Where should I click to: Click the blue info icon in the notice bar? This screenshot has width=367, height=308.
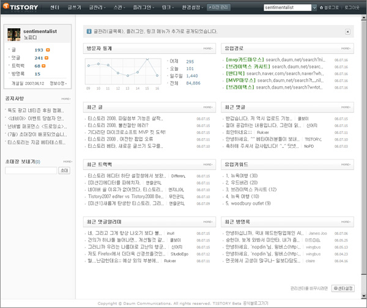click(89, 31)
